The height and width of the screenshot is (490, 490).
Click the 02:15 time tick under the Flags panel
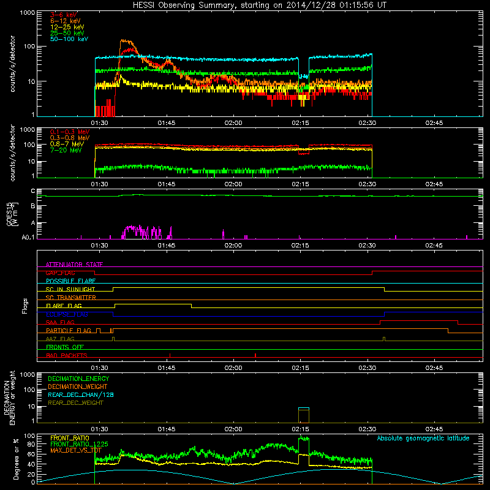[300, 368]
